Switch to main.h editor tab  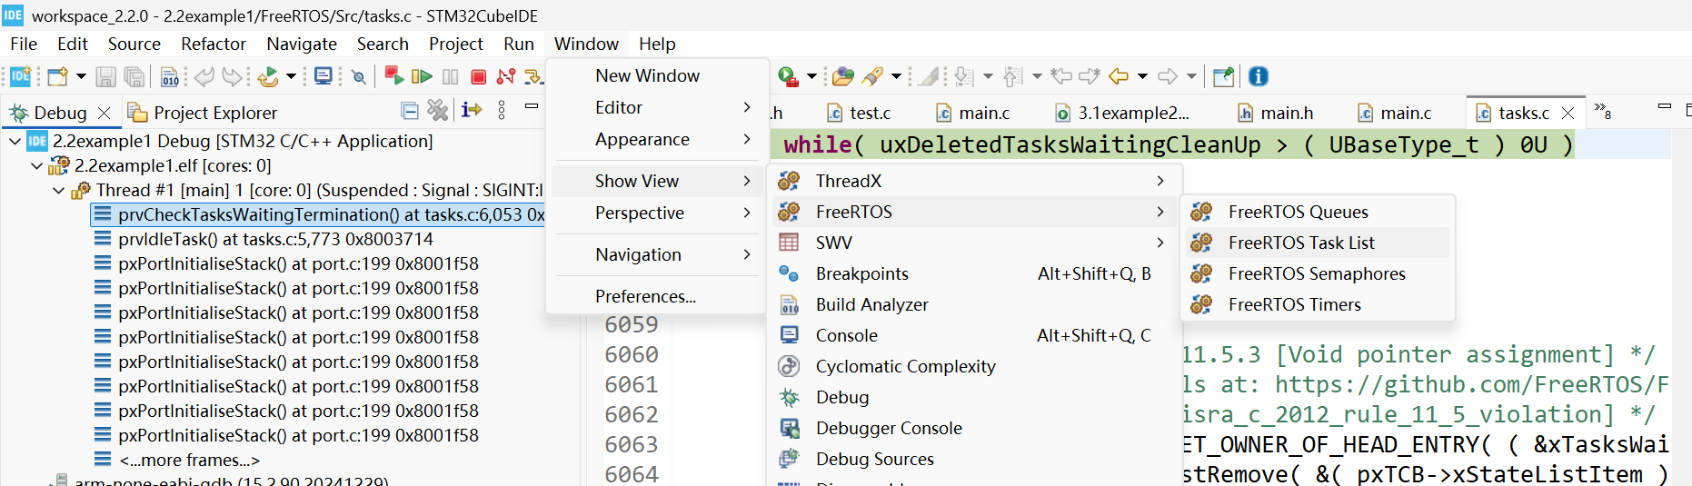[1276, 113]
